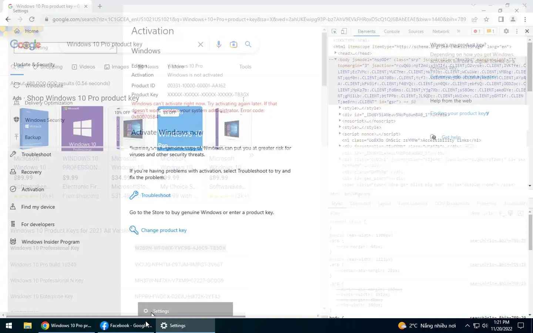This screenshot has width=533, height=333.
Task: Click the weather widget on the taskbar
Action: pyautogui.click(x=427, y=326)
